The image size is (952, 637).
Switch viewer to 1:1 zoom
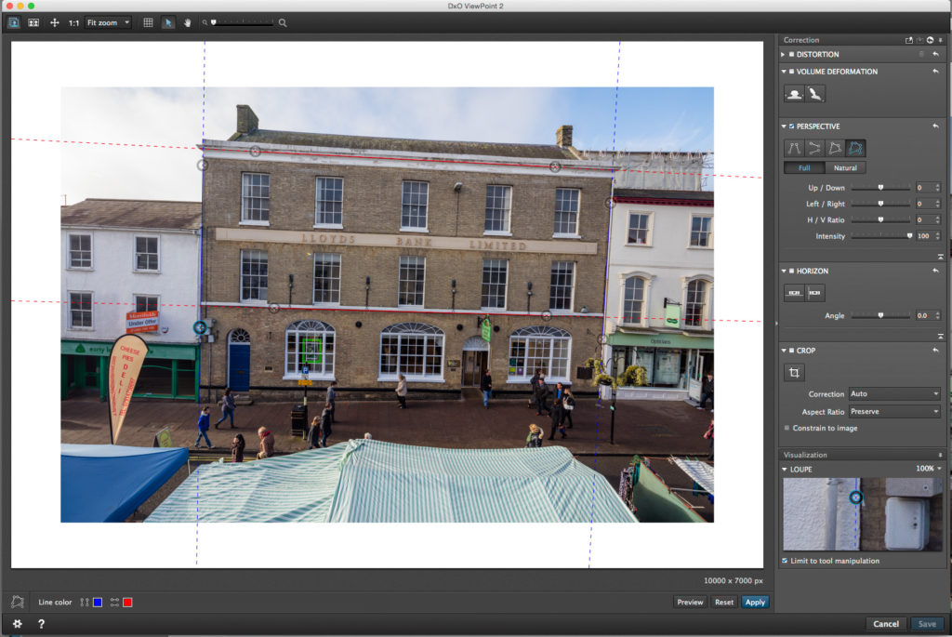pyautogui.click(x=73, y=22)
